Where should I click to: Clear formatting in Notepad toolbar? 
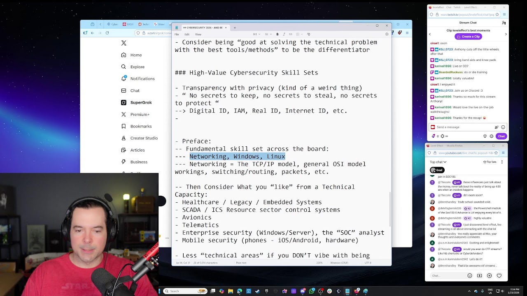pyautogui.click(x=308, y=34)
